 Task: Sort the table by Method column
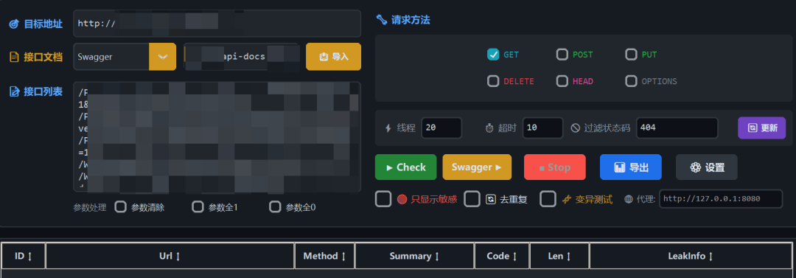(x=324, y=256)
